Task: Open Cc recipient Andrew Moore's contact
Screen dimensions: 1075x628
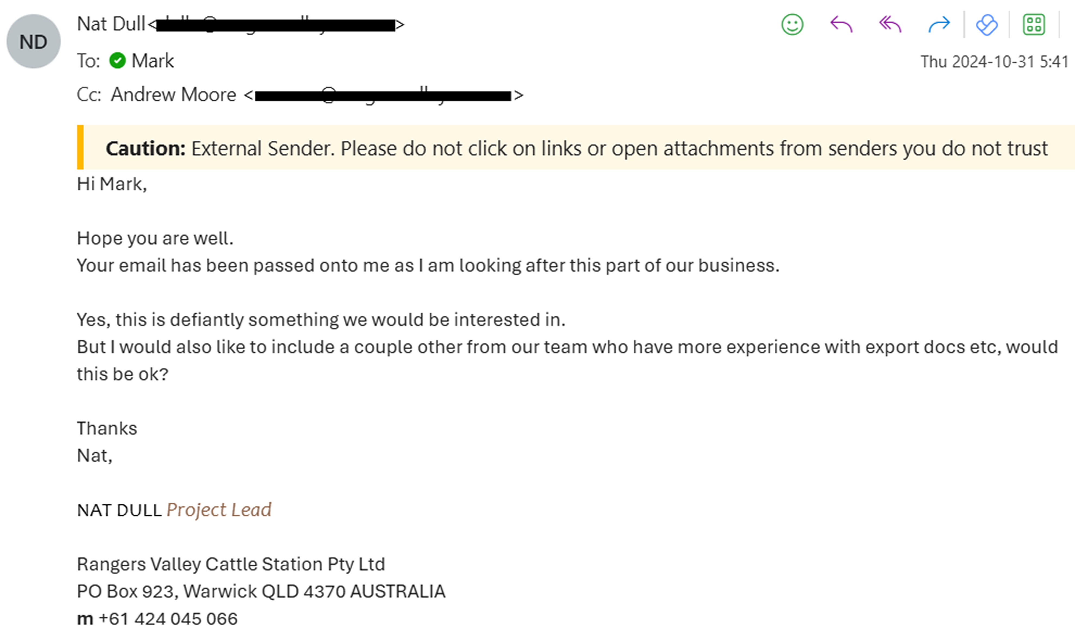Action: [173, 94]
